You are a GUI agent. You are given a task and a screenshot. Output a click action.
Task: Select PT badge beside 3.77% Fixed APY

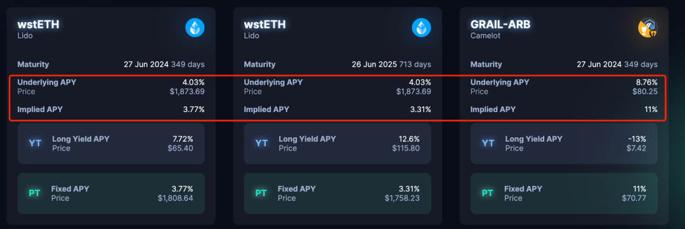click(x=34, y=194)
